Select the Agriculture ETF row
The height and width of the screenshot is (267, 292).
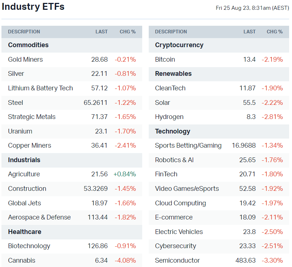(x=24, y=174)
